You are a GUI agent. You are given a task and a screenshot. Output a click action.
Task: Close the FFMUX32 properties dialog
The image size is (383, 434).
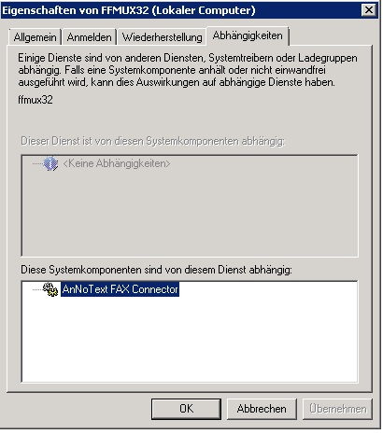369,10
